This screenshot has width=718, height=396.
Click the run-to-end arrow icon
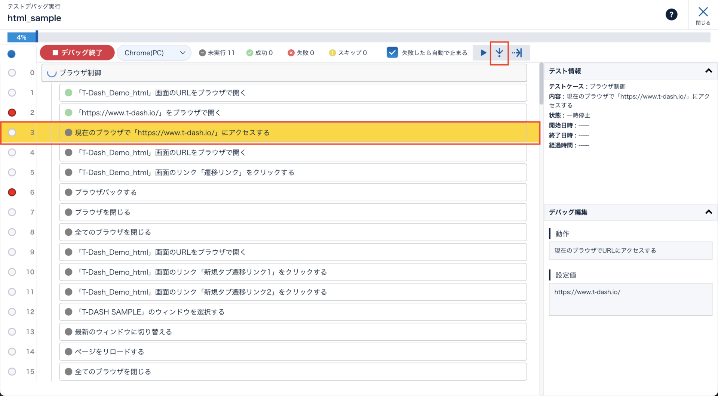pos(518,53)
